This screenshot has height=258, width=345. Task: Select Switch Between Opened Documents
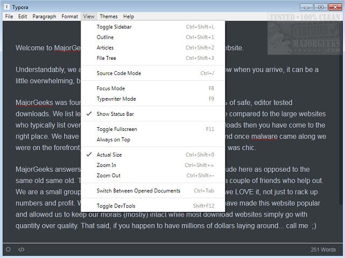click(x=153, y=191)
